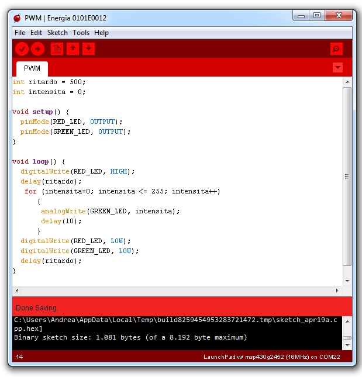
Task: Save the sketch with the down-arrow icon
Action: coord(88,49)
